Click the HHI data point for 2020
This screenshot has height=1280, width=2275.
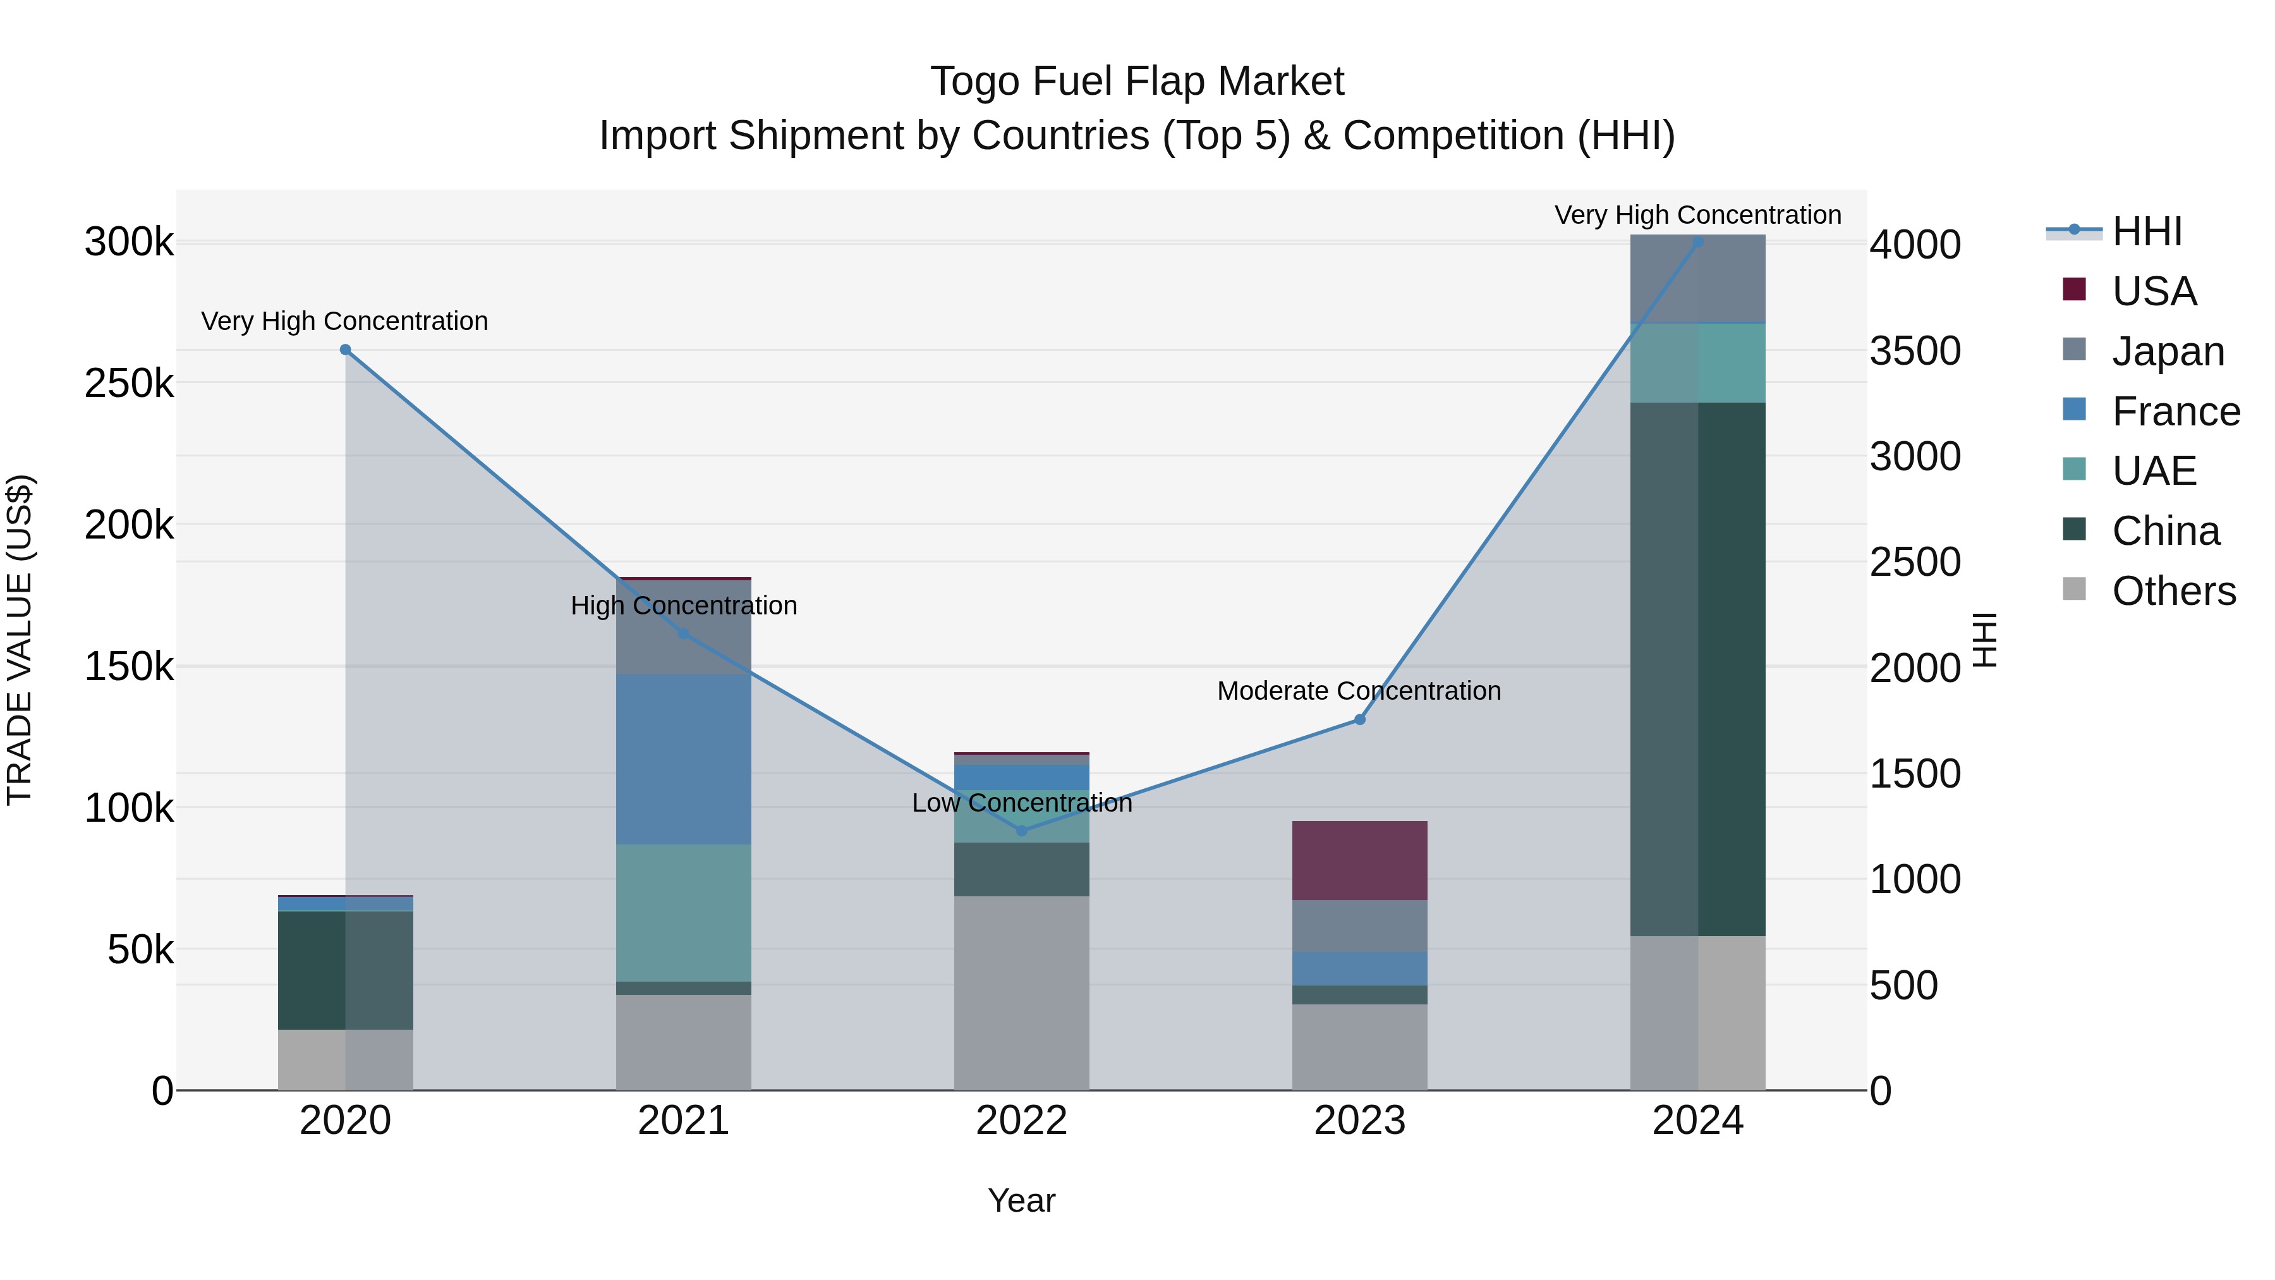pos(345,350)
